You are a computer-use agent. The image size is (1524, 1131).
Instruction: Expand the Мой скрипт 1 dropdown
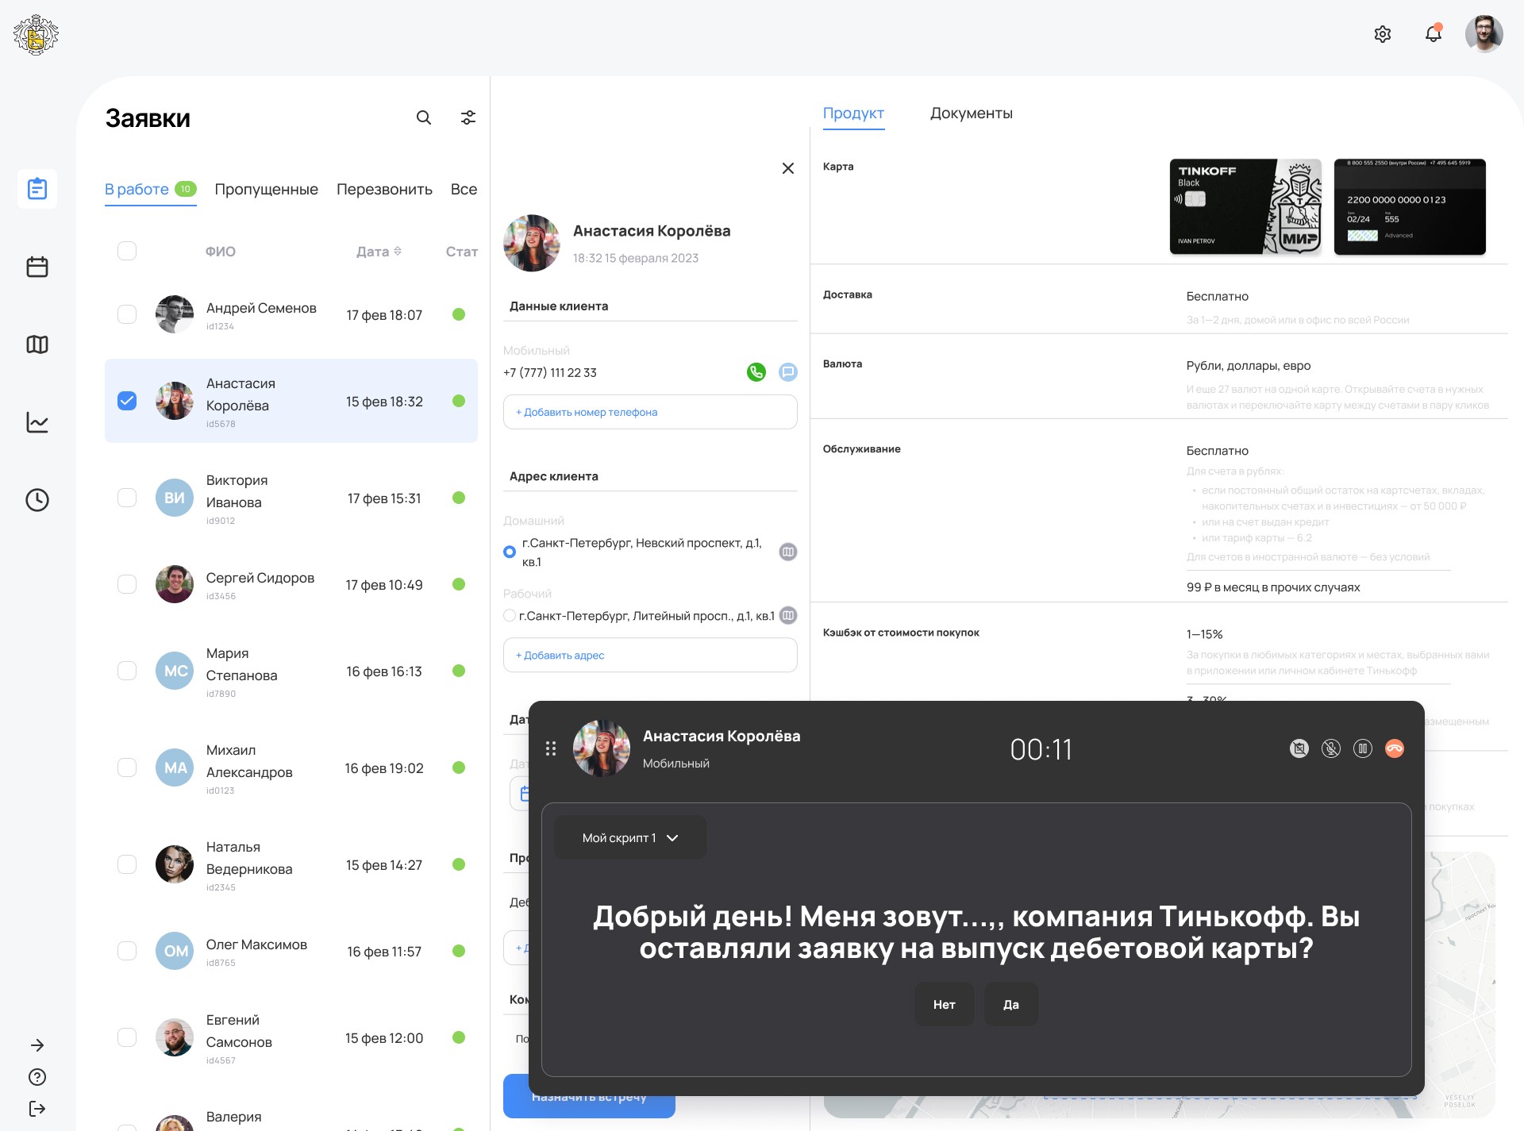tap(629, 838)
